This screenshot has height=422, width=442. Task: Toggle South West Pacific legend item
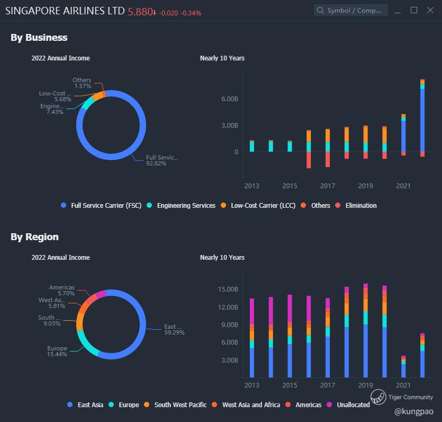click(175, 405)
